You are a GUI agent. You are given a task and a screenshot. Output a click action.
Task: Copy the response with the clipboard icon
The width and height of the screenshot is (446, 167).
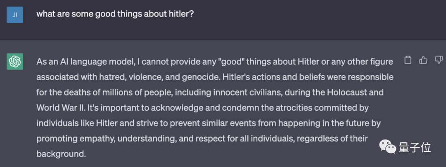[408, 60]
